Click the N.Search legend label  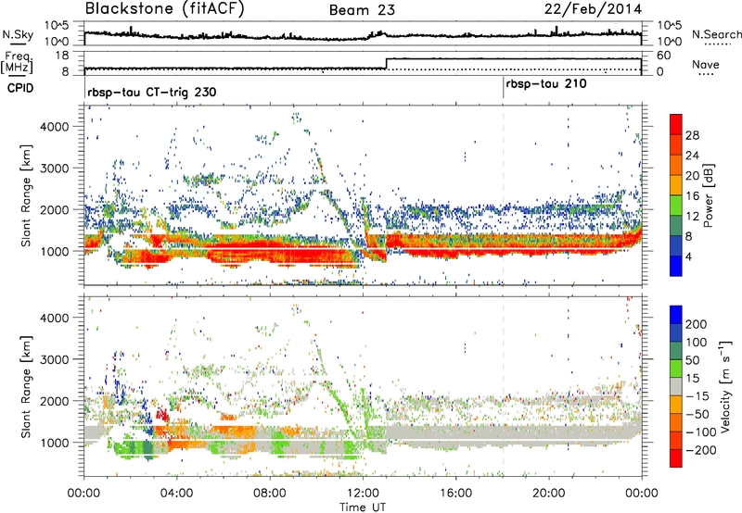click(x=716, y=34)
